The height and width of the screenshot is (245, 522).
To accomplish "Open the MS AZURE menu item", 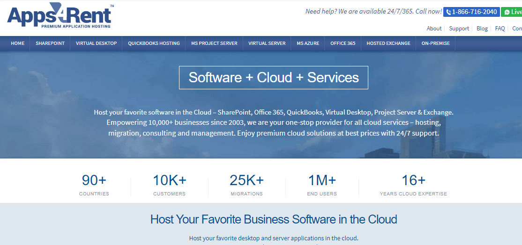I will coord(307,43).
